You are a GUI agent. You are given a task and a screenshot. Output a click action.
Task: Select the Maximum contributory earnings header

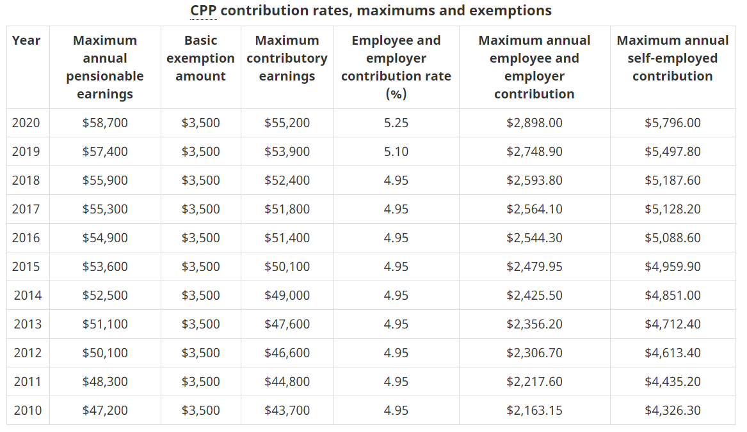click(287, 58)
